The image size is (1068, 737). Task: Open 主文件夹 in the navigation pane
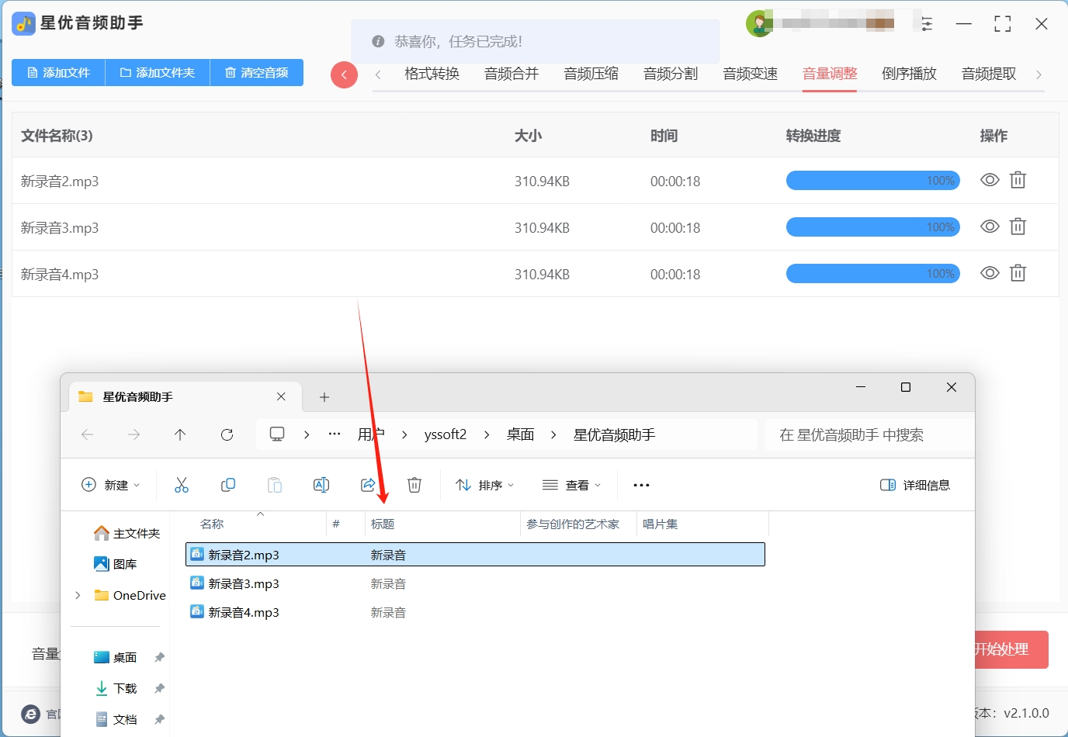tap(127, 533)
